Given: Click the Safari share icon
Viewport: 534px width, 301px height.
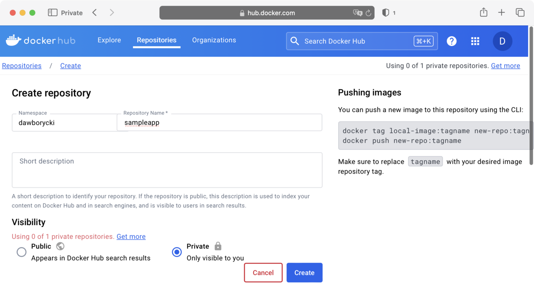Looking at the screenshot, I should coord(484,13).
